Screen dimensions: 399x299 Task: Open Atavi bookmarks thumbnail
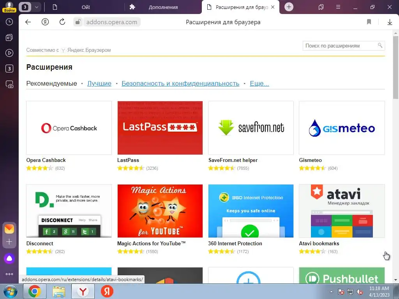(342, 211)
